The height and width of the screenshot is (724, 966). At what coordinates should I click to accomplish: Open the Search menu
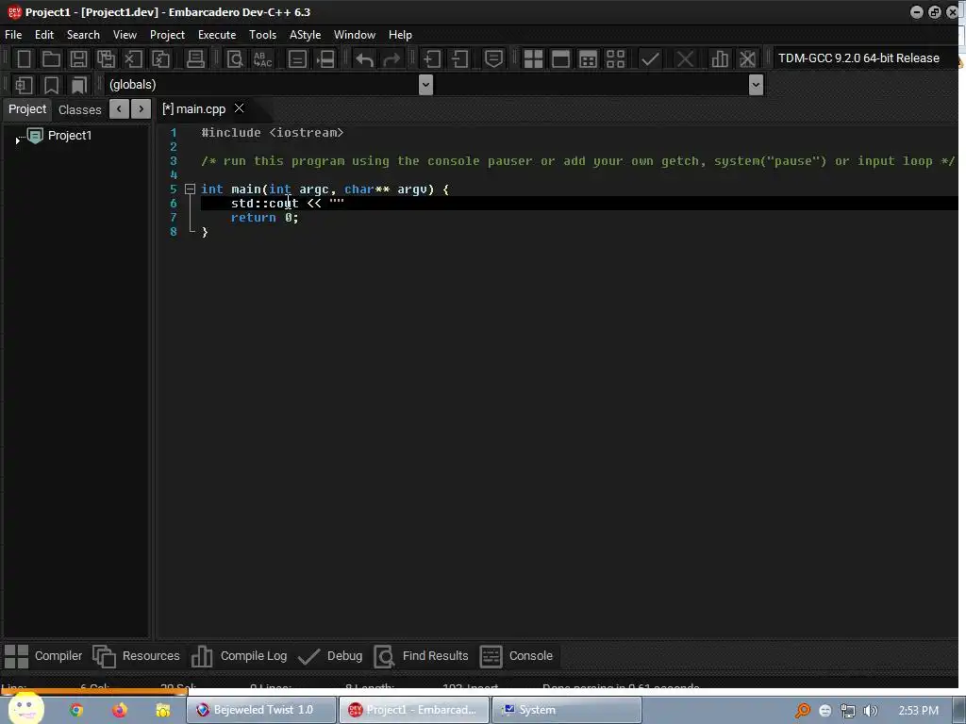point(83,35)
